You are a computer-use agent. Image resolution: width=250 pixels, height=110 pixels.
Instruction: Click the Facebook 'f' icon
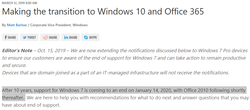6,37
